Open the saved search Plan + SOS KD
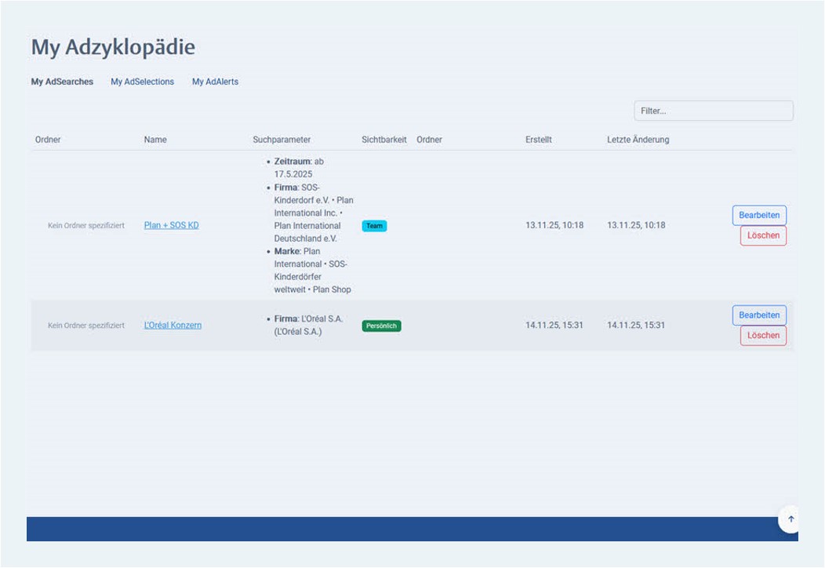The width and height of the screenshot is (825, 568). [x=171, y=225]
